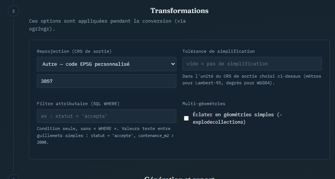Click the hint text 'Dans l'unité du CRS de sortie'
This screenshot has height=179, width=335.
click(252, 79)
